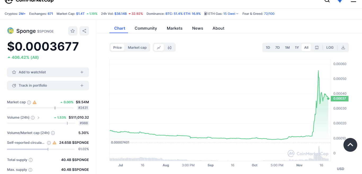Click the USD currency label below chart

point(341,169)
